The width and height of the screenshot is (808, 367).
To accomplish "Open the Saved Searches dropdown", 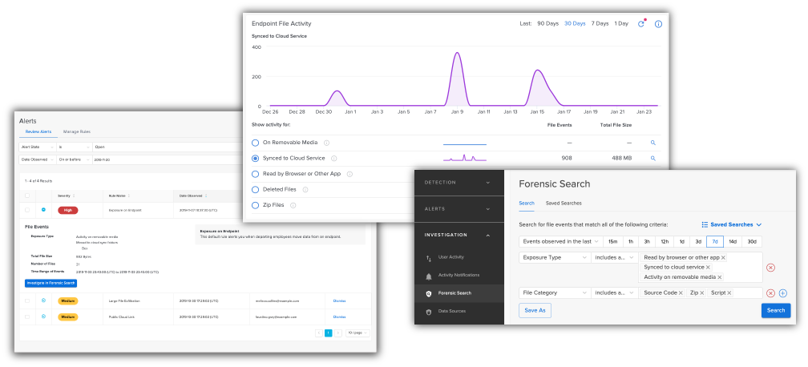I will click(731, 225).
